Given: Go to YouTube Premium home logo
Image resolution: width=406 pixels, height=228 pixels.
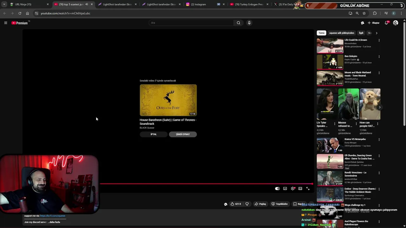Looking at the screenshot, I should pyautogui.click(x=20, y=23).
